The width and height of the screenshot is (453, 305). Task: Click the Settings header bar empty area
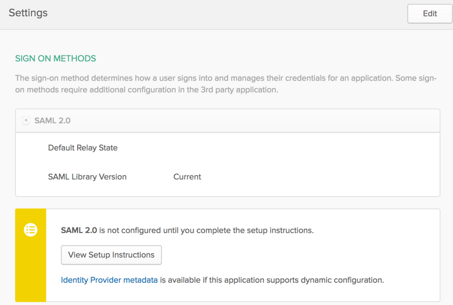226,14
